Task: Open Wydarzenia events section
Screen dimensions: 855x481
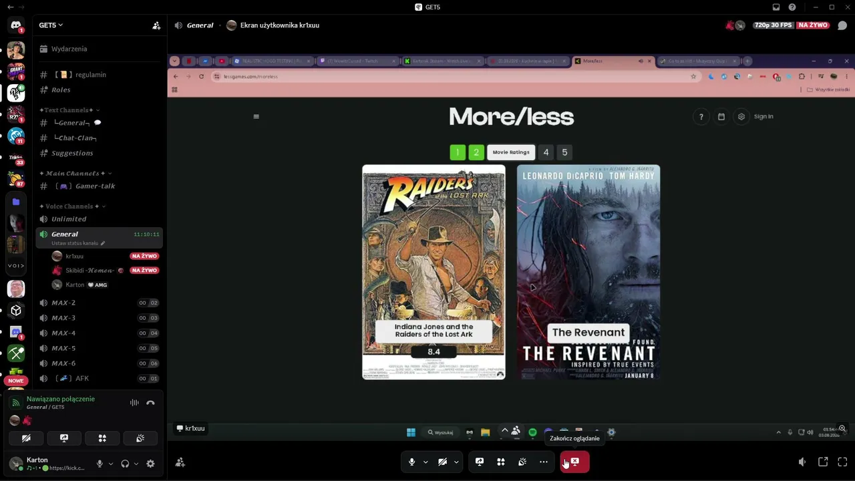Action: (99, 49)
